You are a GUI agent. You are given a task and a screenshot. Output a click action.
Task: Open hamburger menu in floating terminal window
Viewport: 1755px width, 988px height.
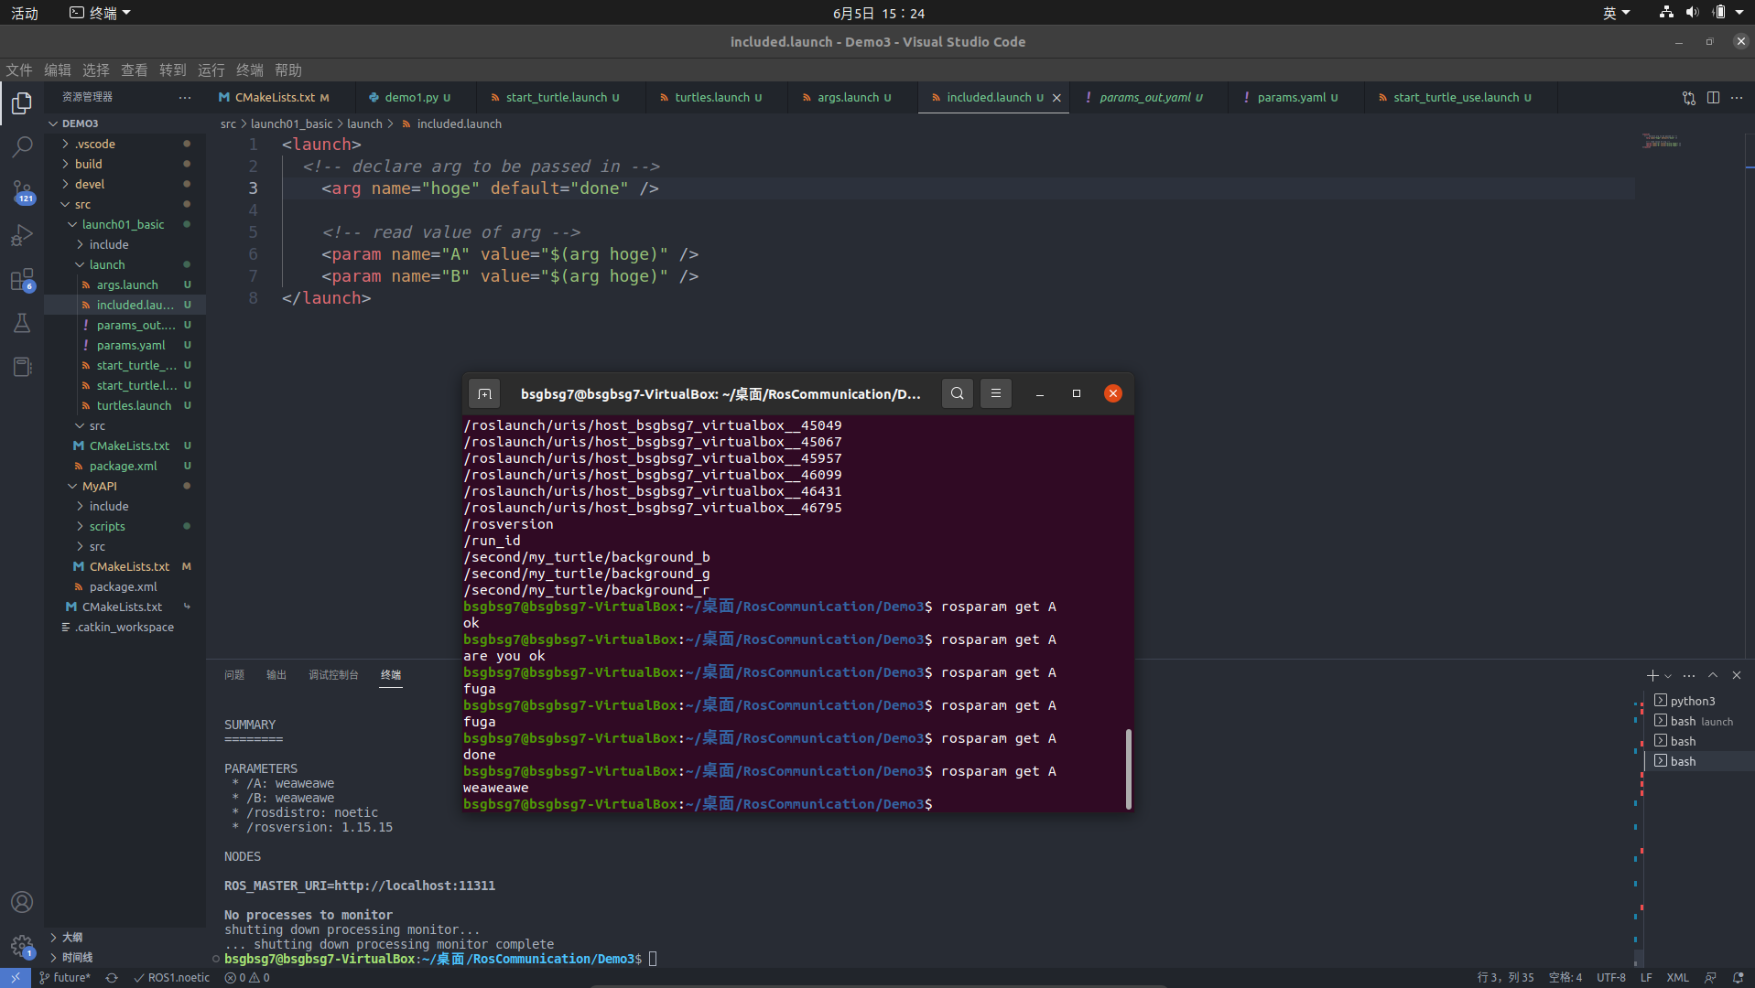coord(996,393)
